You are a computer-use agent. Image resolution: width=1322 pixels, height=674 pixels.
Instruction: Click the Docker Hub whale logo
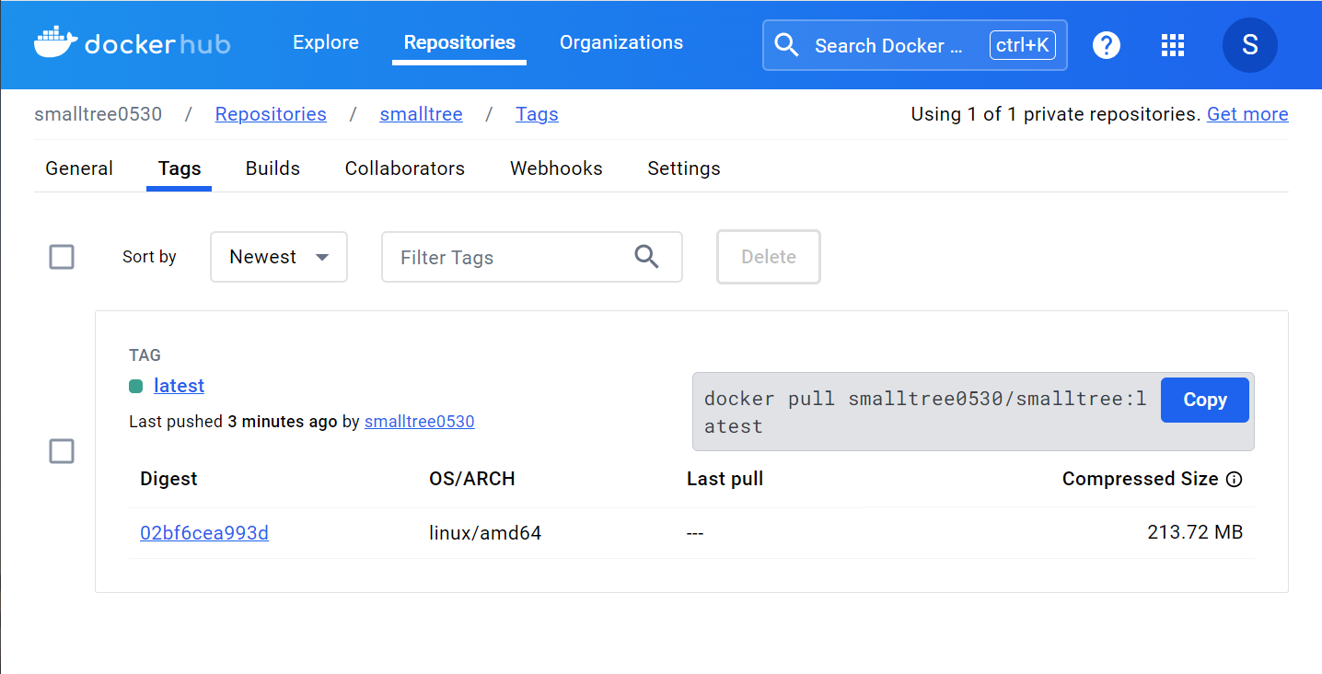tap(132, 44)
